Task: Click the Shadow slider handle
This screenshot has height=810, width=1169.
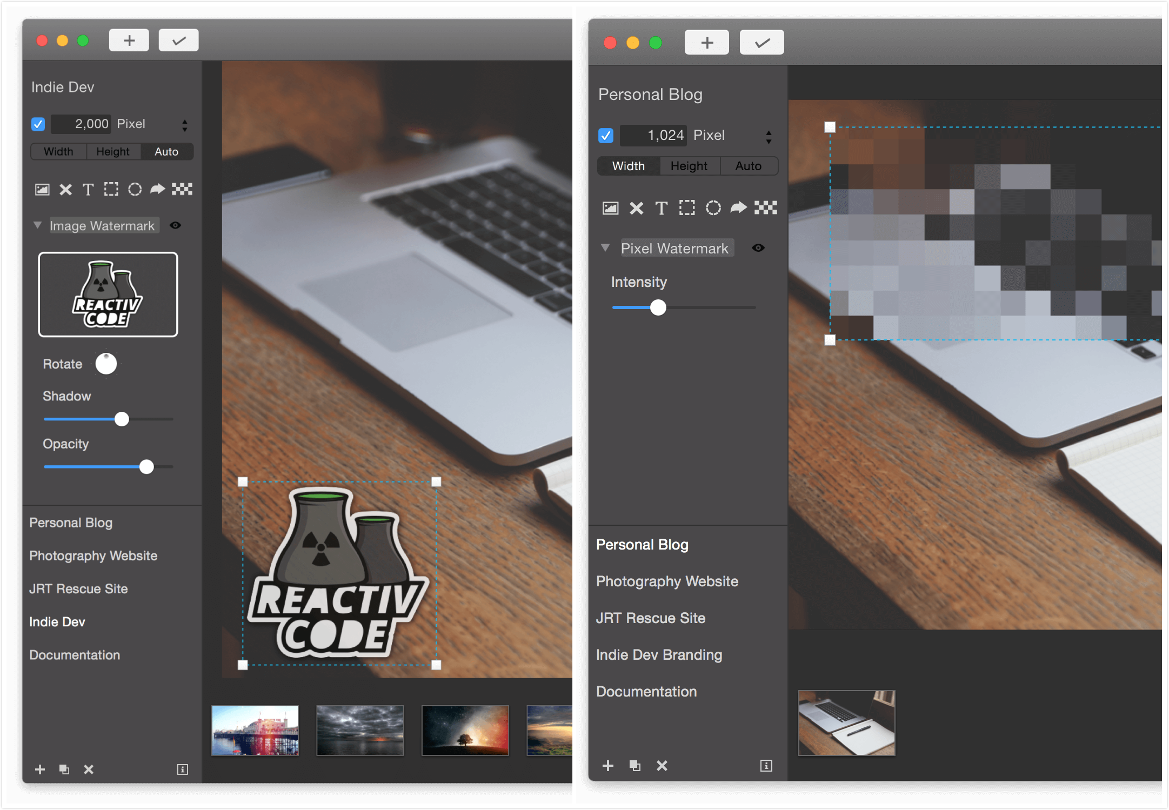Action: (x=122, y=419)
